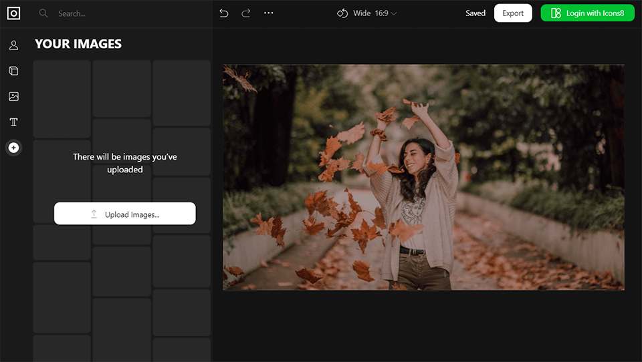The width and height of the screenshot is (642, 362).
Task: Click Login with Icons8 button
Action: point(588,13)
